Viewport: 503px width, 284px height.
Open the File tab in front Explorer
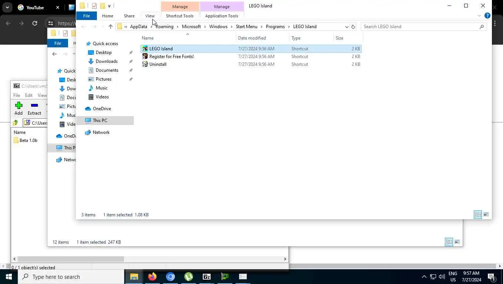(x=87, y=16)
